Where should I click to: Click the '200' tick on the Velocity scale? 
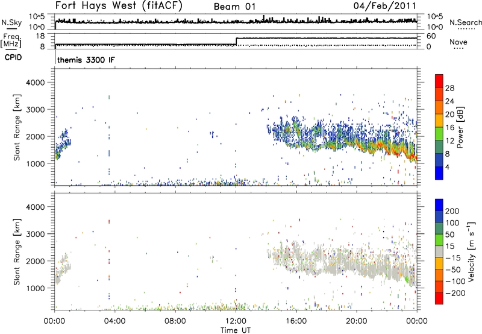pos(452,211)
